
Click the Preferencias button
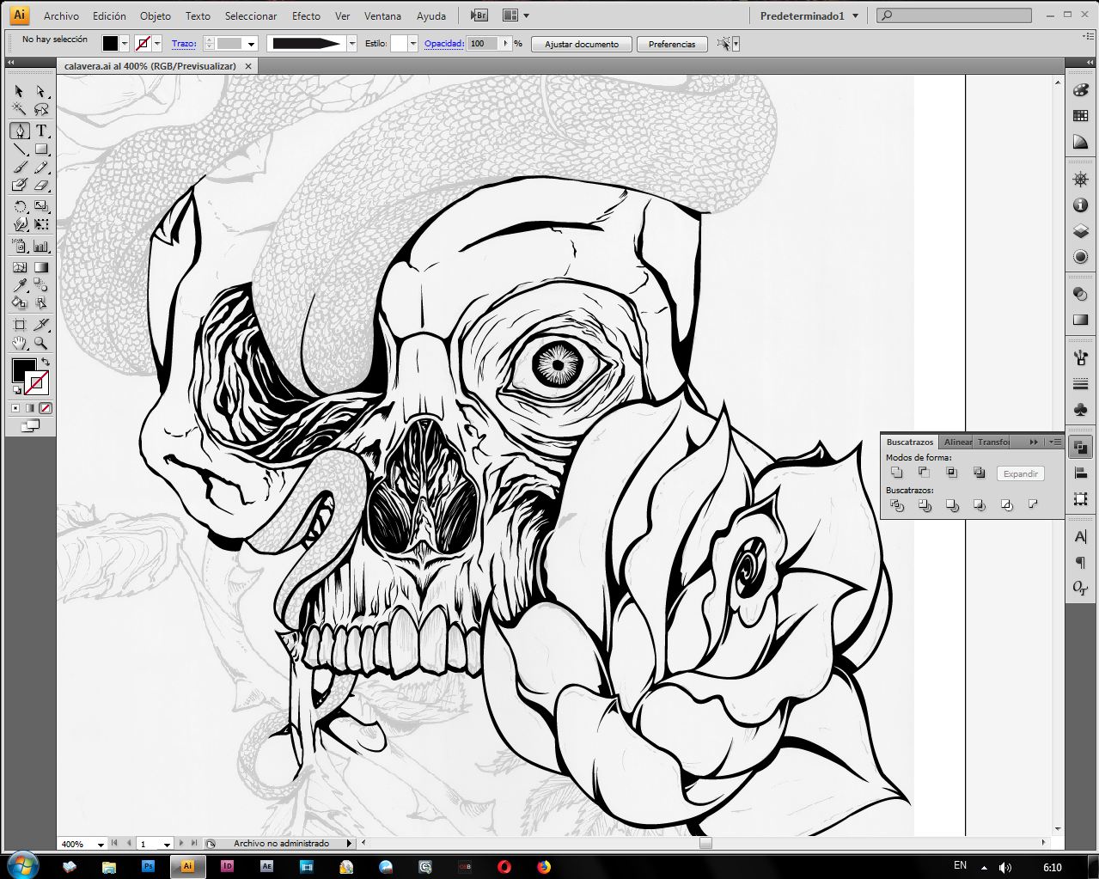[x=671, y=44]
